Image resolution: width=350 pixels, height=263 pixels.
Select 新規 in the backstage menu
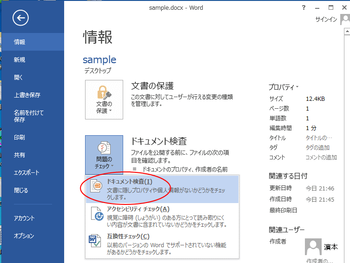[33, 59]
